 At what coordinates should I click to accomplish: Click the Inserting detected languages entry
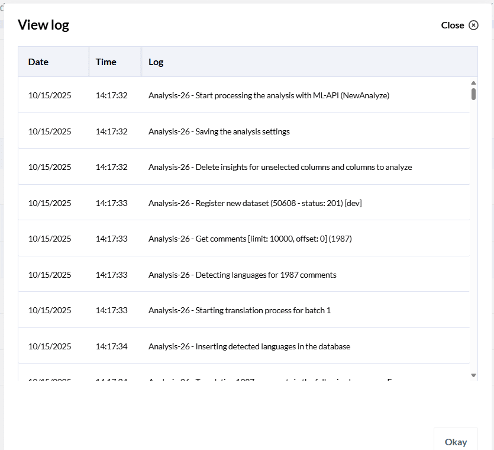[x=248, y=346]
